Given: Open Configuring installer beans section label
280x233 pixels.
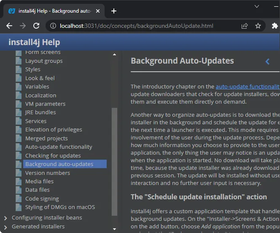Looking at the screenshot, I should pos(47,218).
